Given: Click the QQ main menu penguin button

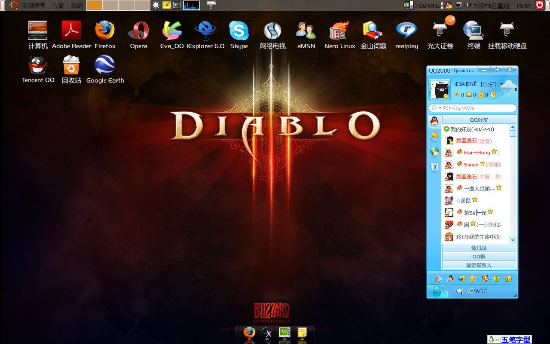Looking at the screenshot, I should coord(437,291).
